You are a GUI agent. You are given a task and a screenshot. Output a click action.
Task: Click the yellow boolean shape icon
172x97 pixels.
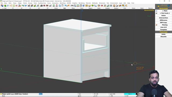click(x=123, y=6)
